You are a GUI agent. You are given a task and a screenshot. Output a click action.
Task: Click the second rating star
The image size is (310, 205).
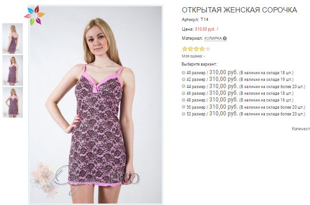tap(190, 49)
